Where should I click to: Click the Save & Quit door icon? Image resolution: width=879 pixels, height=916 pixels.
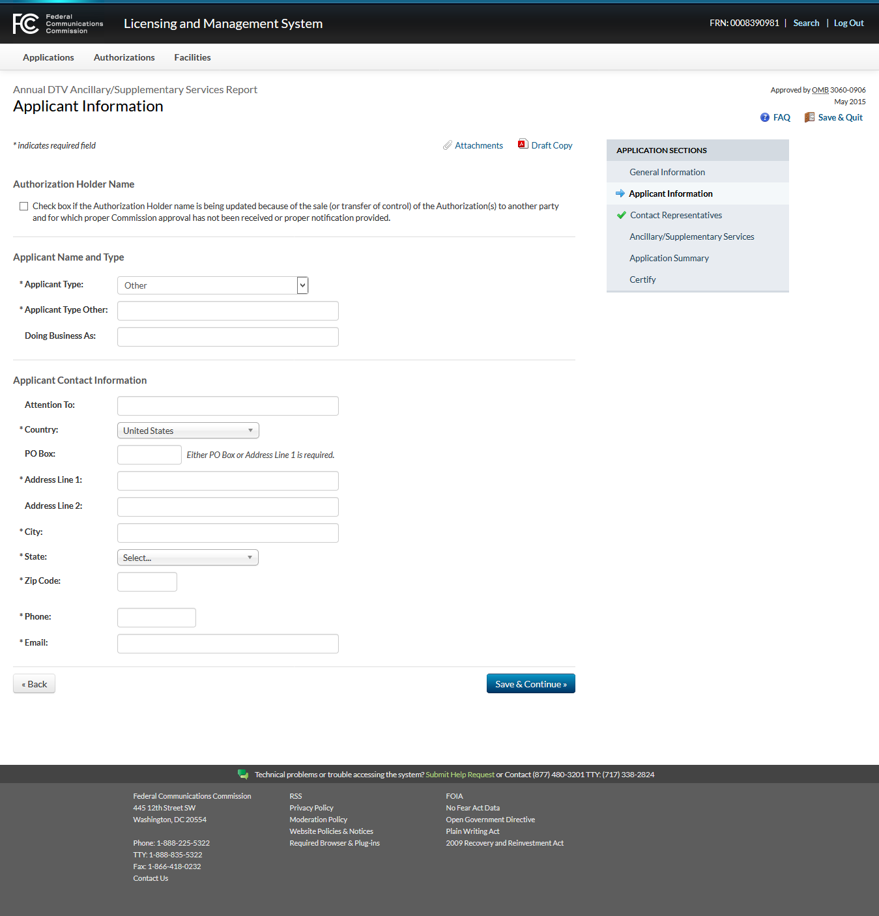[809, 117]
